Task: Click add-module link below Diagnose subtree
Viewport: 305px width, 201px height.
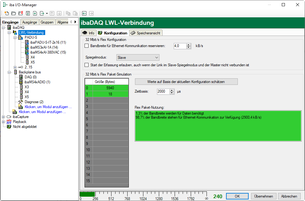Action: (x=42, y=112)
